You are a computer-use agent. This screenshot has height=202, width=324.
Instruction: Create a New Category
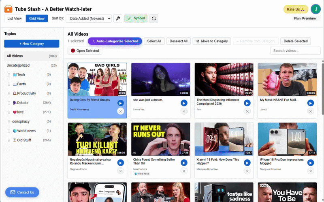tap(32, 44)
